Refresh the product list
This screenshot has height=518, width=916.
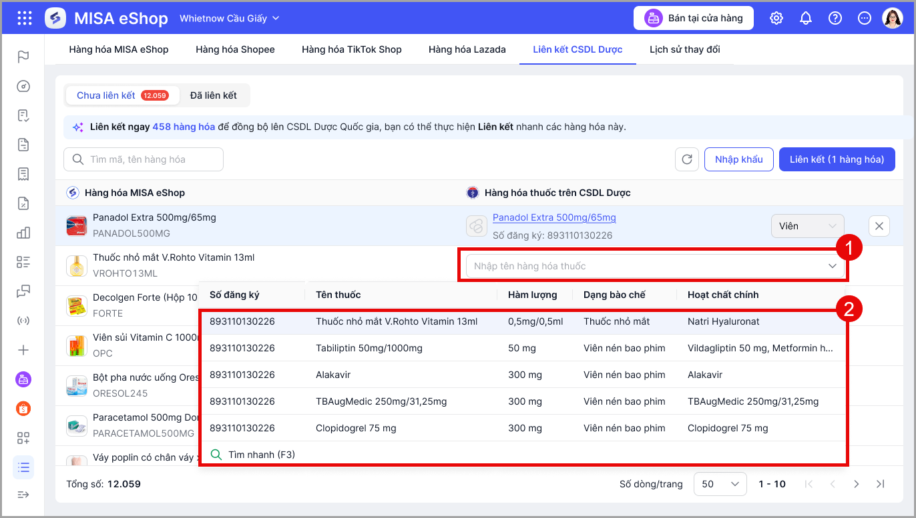tap(687, 159)
